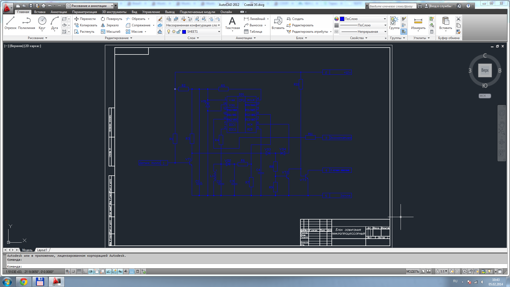The image size is (510, 287).
Task: Click Редактировать атрибуты button
Action: click(308, 32)
